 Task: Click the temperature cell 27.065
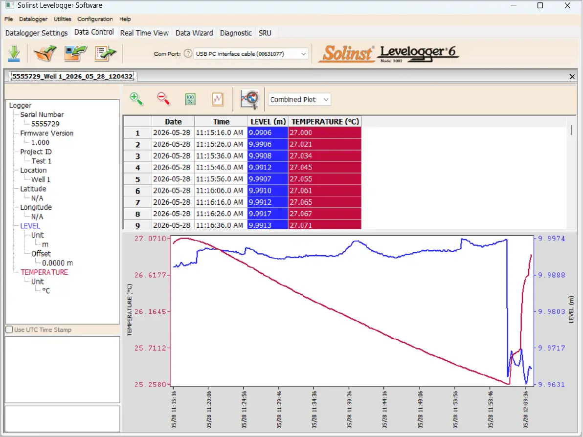325,202
